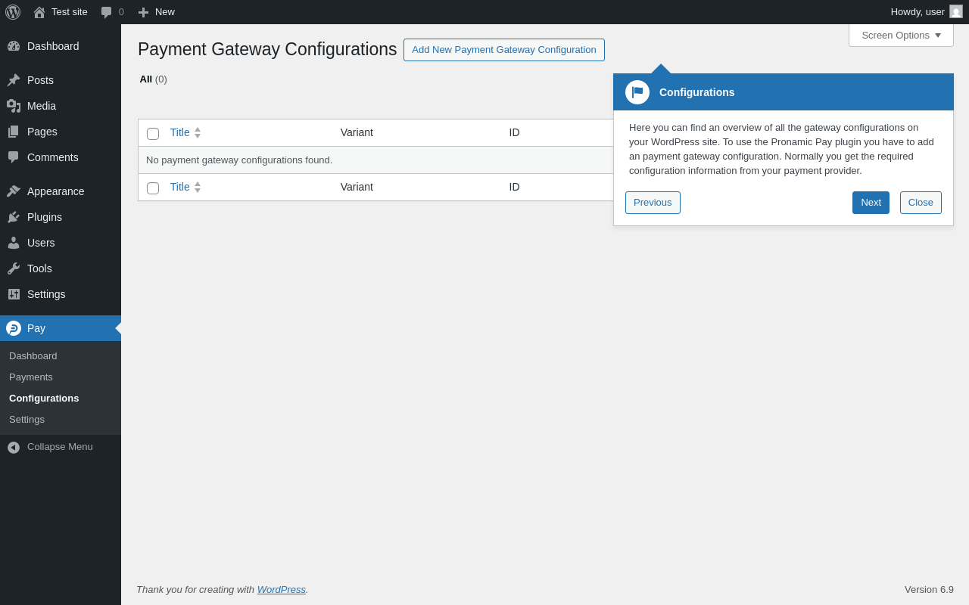Open the Test site home icon
This screenshot has height=605, width=969.
(39, 12)
